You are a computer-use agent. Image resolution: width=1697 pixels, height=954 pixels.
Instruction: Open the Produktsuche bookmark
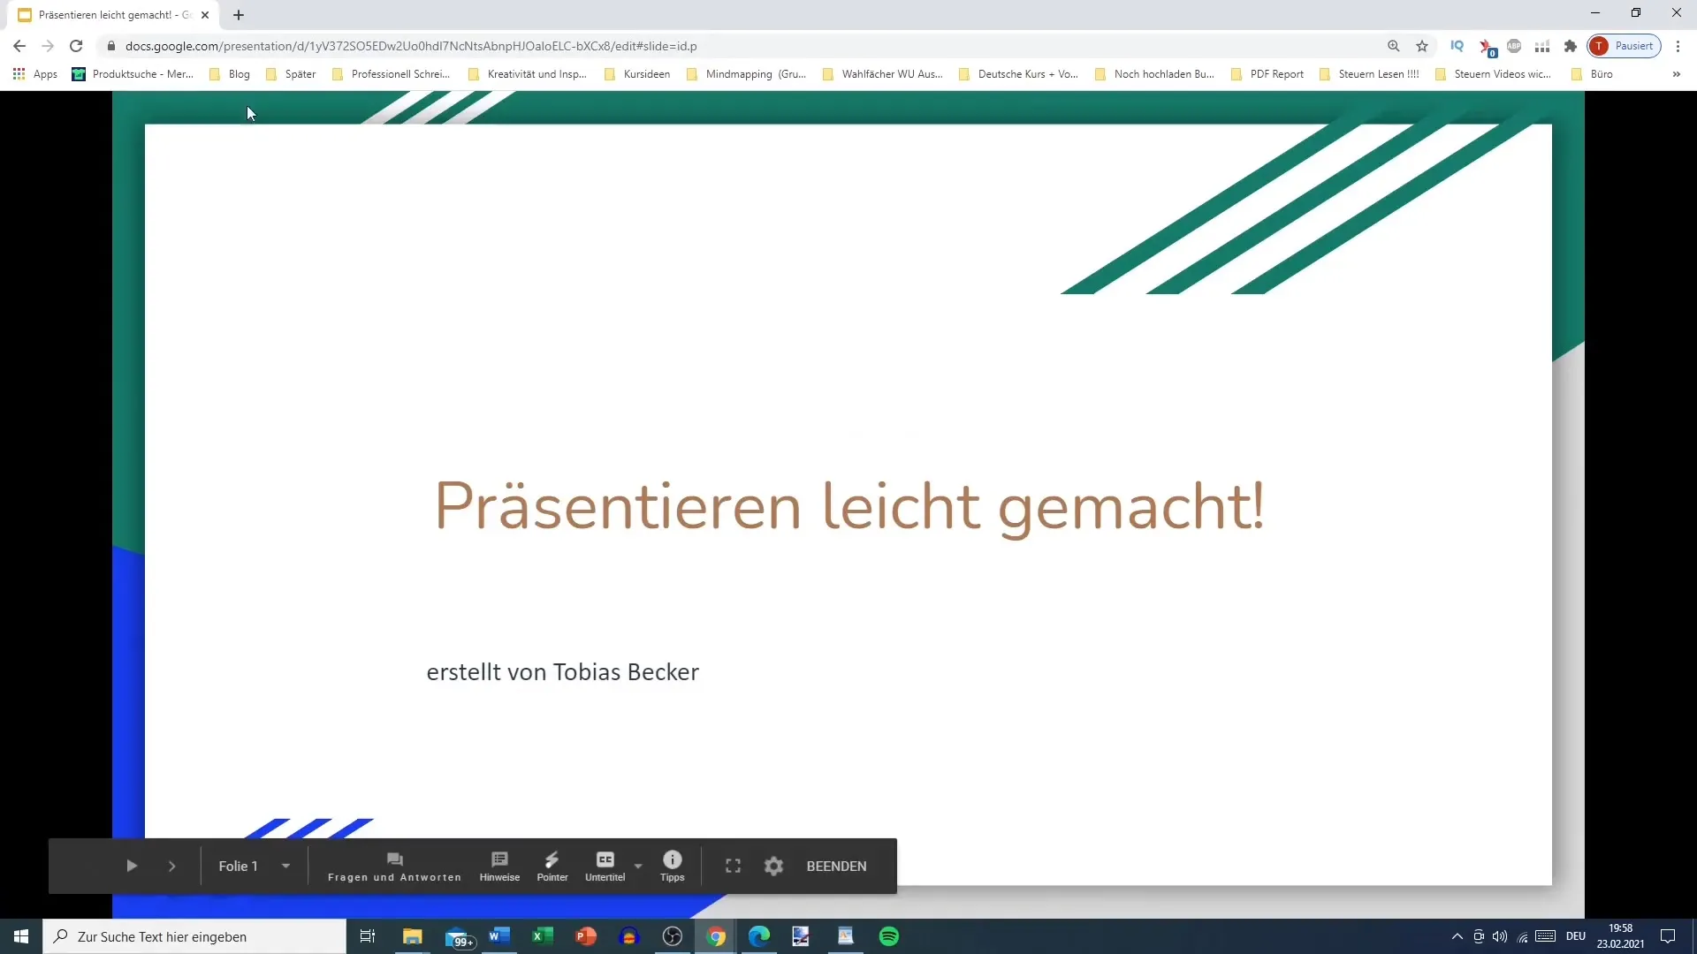click(x=133, y=74)
